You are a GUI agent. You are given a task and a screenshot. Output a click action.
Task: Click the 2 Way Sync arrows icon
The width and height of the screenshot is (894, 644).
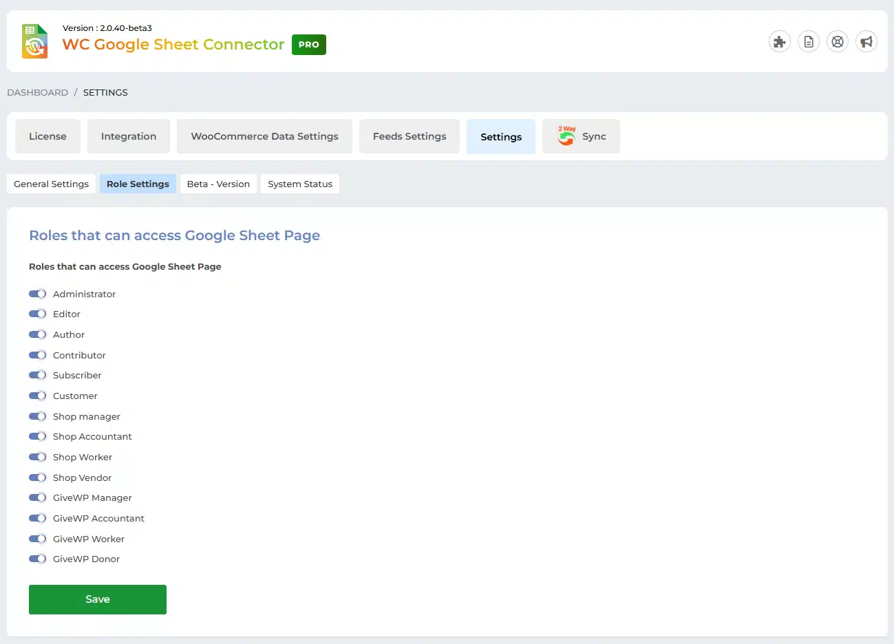point(566,136)
